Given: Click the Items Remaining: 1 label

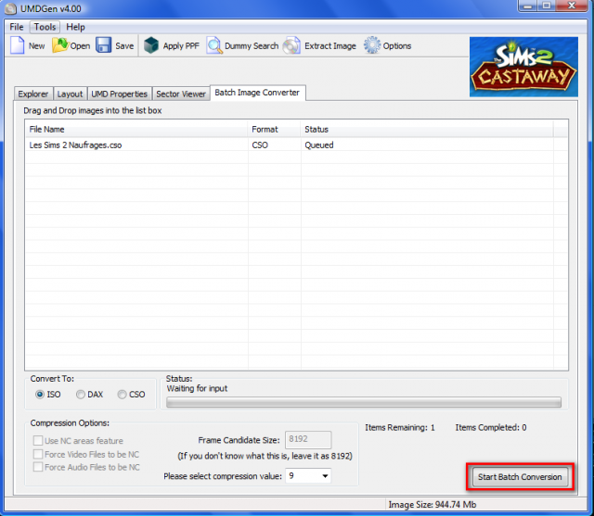Looking at the screenshot, I should point(400,428).
